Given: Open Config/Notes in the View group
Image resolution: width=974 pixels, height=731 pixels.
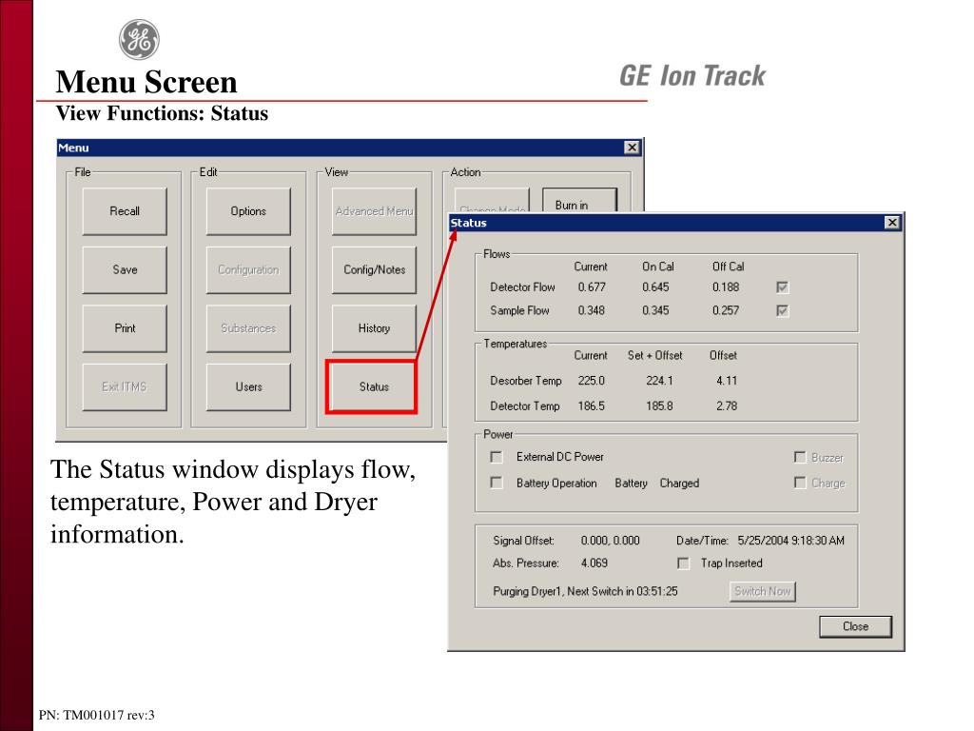Looking at the screenshot, I should pos(374,269).
